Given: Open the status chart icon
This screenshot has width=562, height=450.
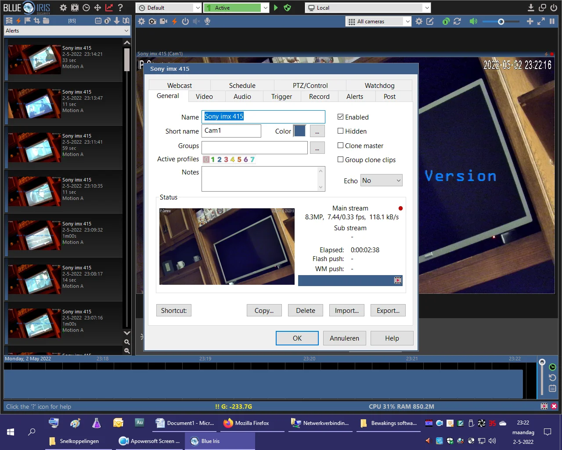Looking at the screenshot, I should click(109, 7).
